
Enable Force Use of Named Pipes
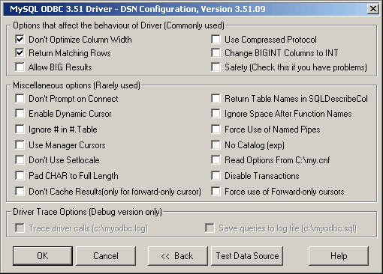(x=216, y=129)
